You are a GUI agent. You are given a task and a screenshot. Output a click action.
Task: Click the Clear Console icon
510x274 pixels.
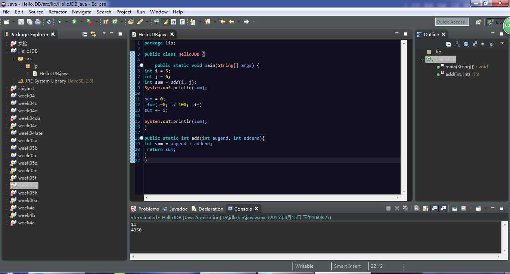pos(417,208)
